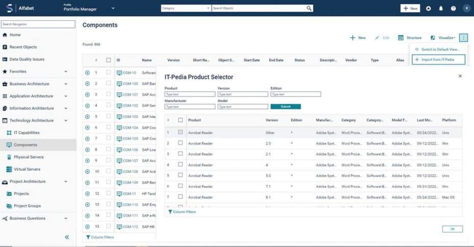Click the Alfabet logo icon
Image resolution: width=474 pixels, height=247 pixels.
point(10,8)
